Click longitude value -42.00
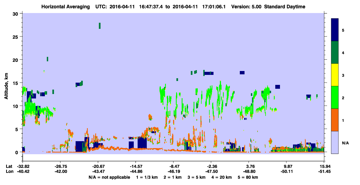Screen dimensions: 360x185 [60, 171]
